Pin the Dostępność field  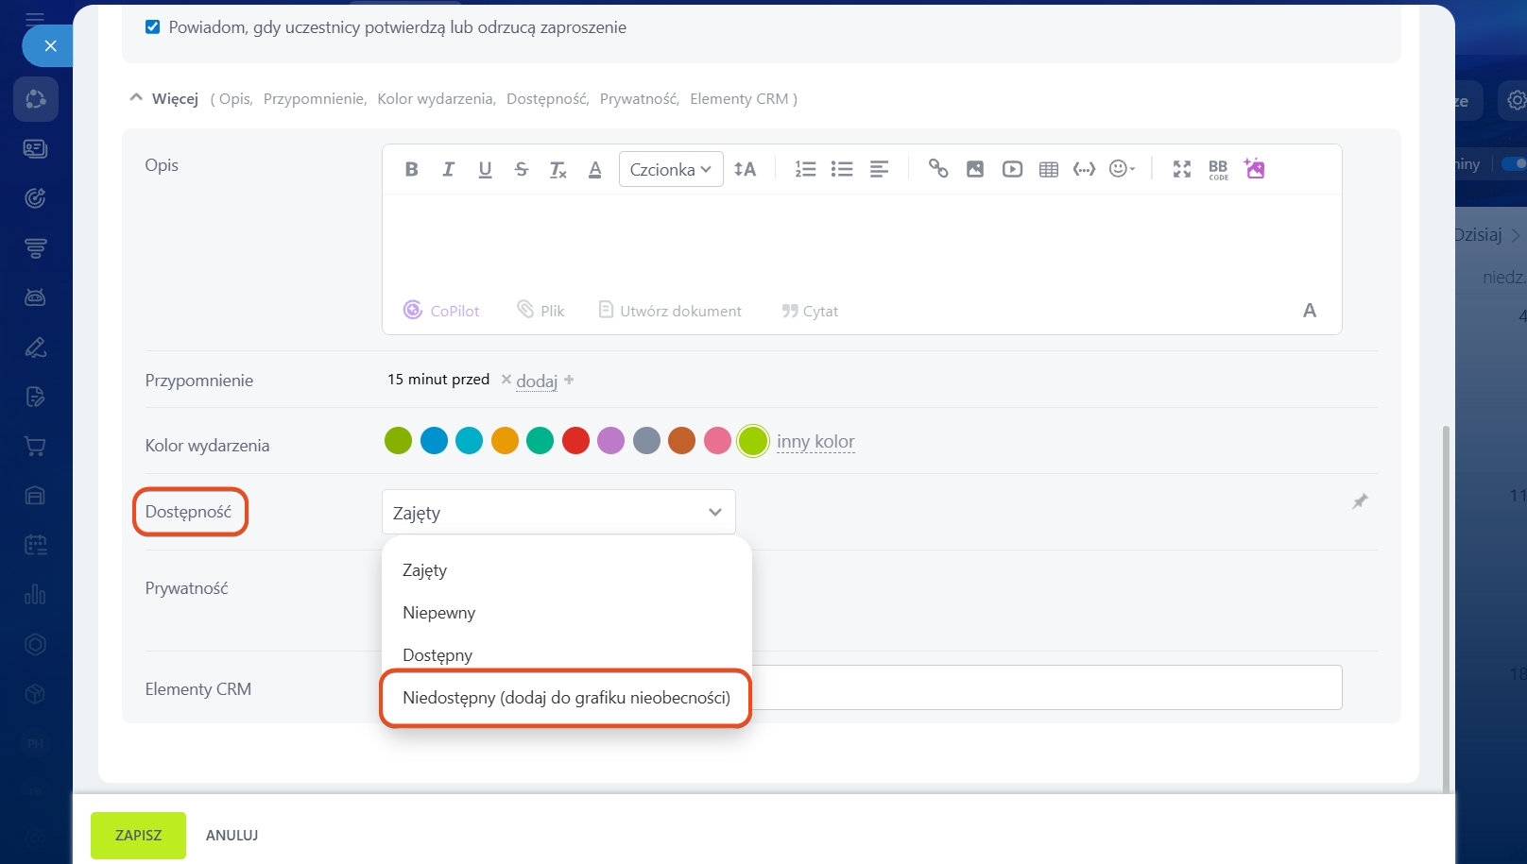click(x=1360, y=501)
